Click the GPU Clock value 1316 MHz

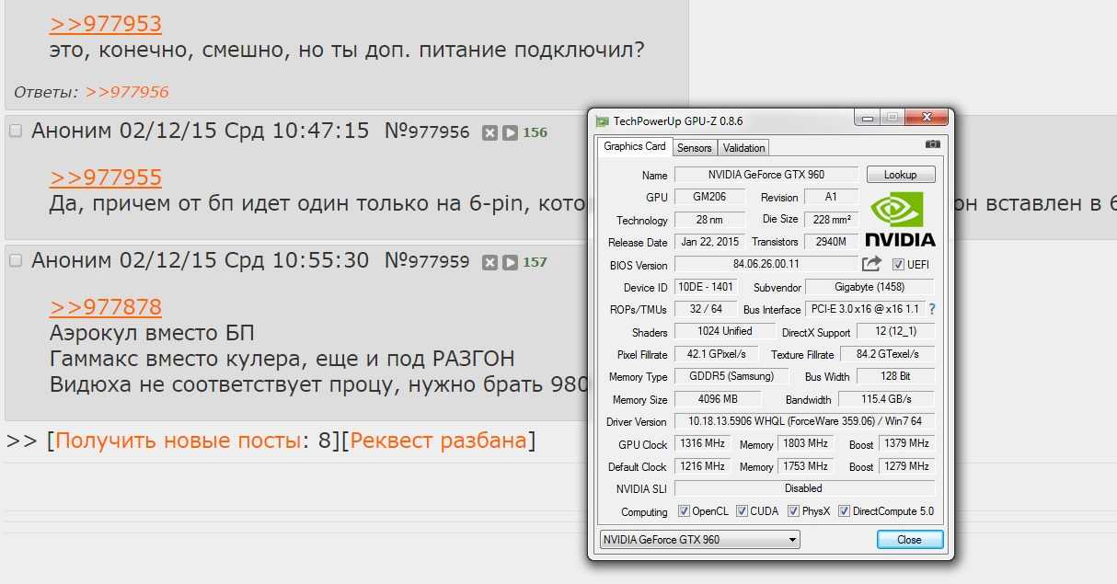[702, 443]
